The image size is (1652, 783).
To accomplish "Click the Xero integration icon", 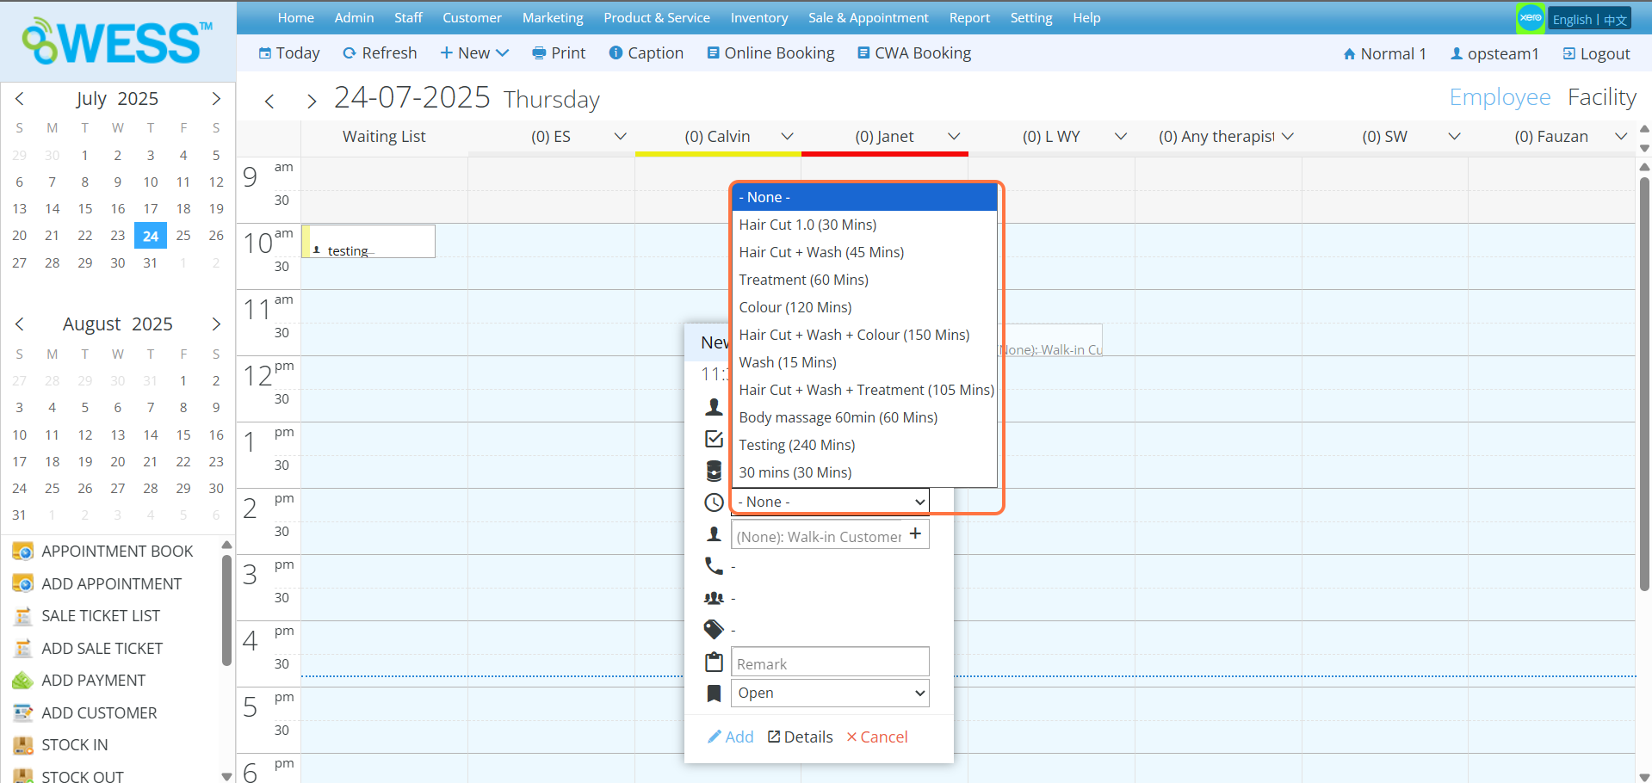I will (x=1531, y=18).
